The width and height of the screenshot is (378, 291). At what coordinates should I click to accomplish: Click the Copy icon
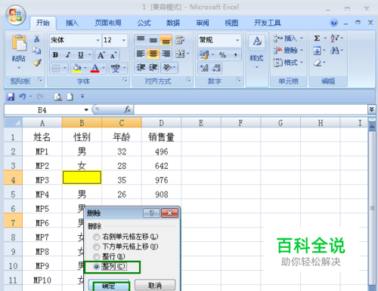pyautogui.click(x=37, y=51)
